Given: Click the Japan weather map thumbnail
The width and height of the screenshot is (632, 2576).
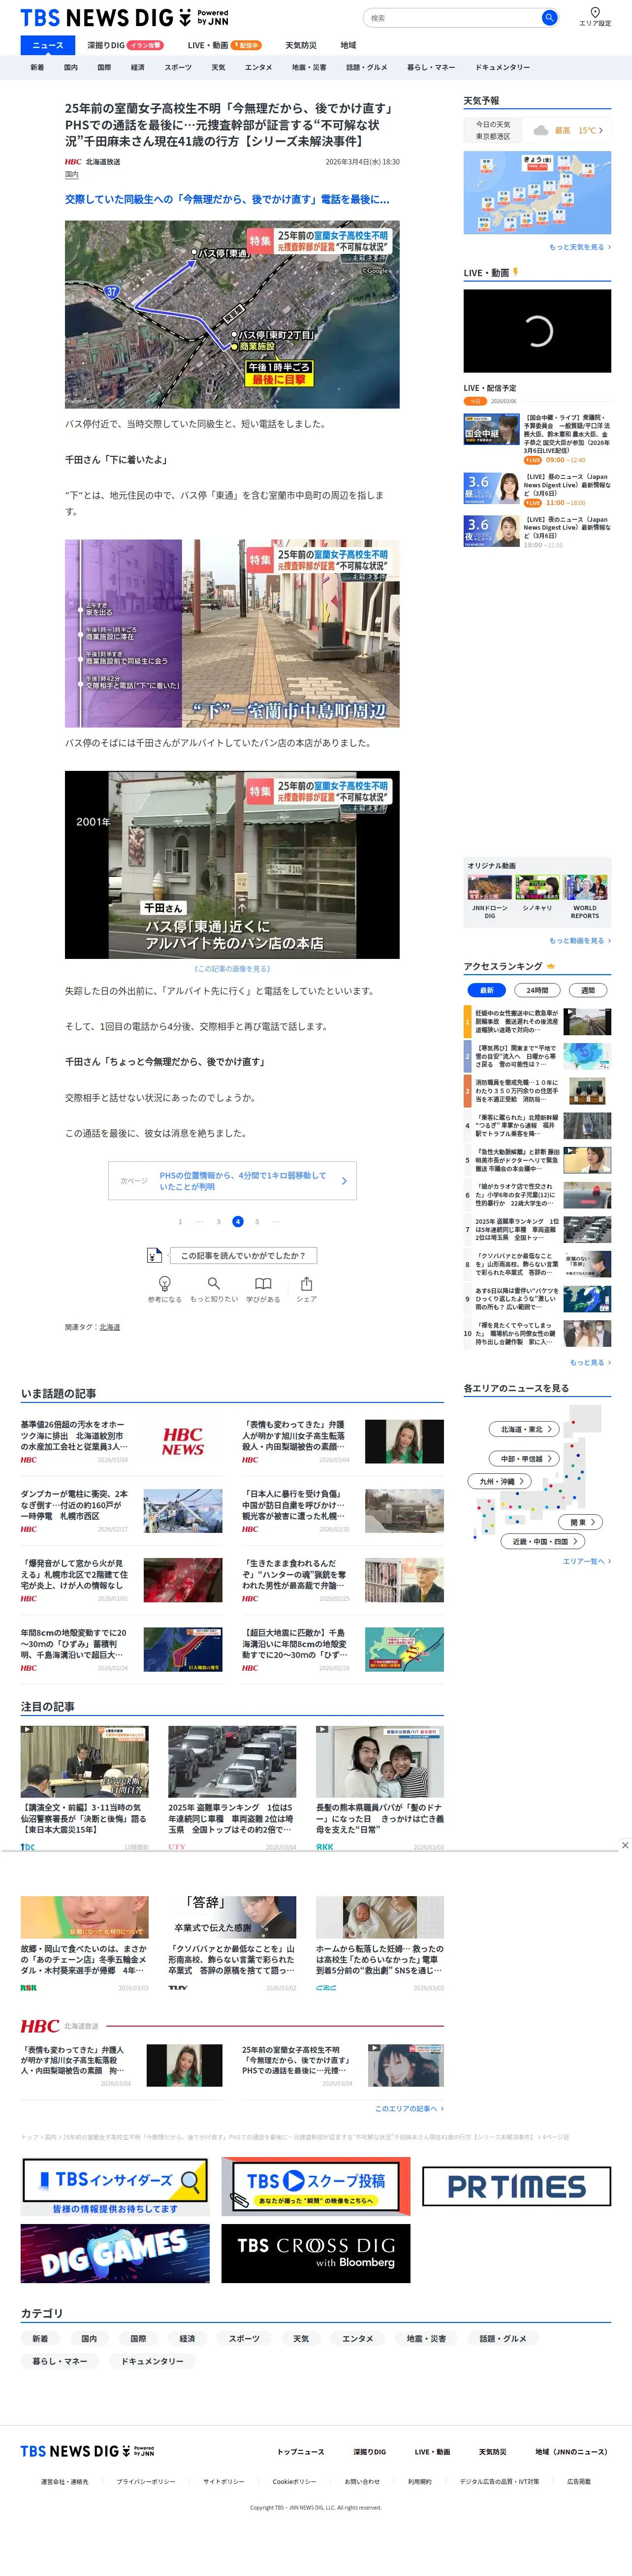Looking at the screenshot, I should pos(537,193).
